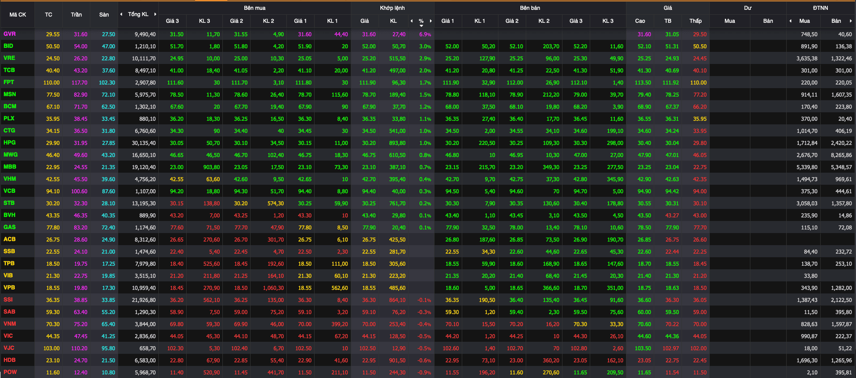Open the TCB stock symbol
The image size is (856, 378).
point(9,70)
